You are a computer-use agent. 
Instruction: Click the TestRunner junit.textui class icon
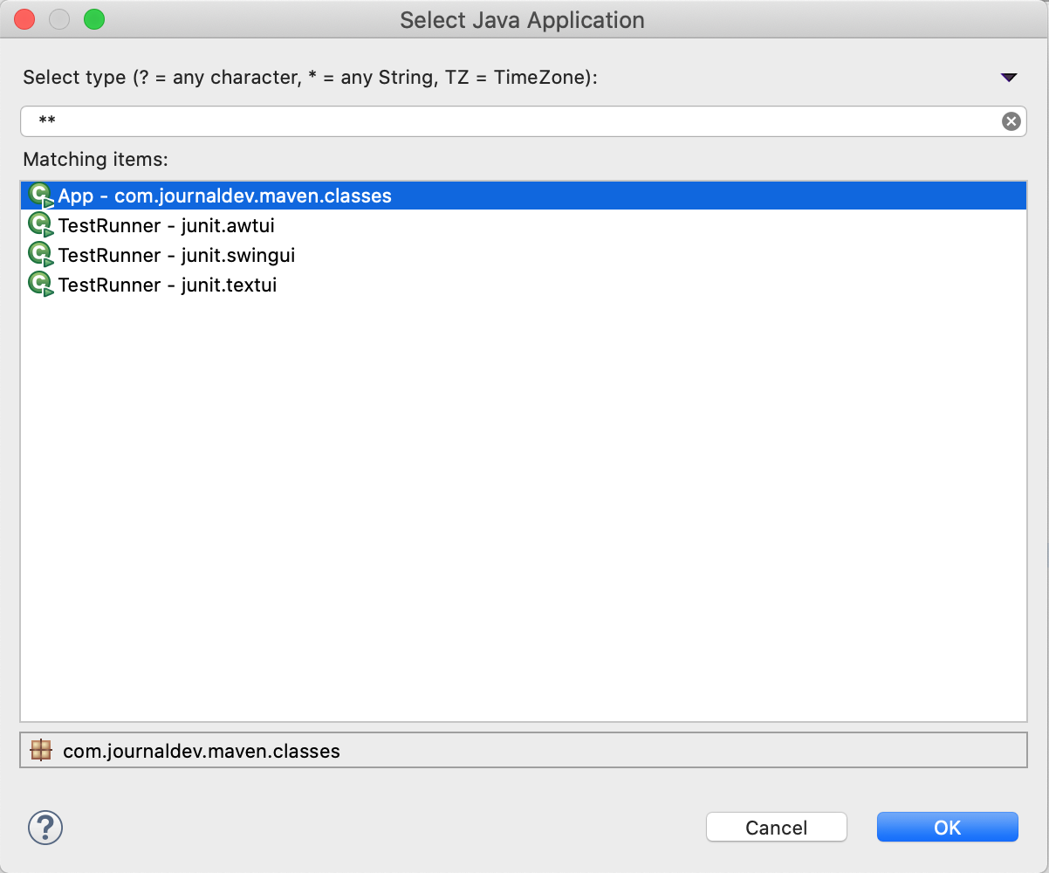41,283
